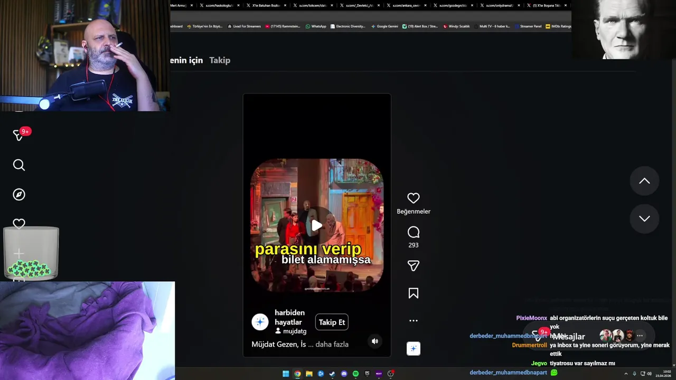Screen dimensions: 676x380
Task: Switch to x.com/_Devletci_ browser tab
Action: pos(359,5)
